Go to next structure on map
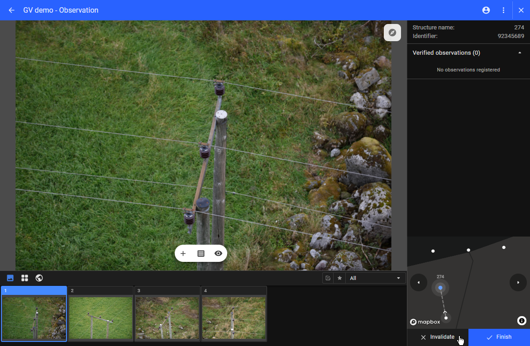The height and width of the screenshot is (346, 530). (518, 283)
